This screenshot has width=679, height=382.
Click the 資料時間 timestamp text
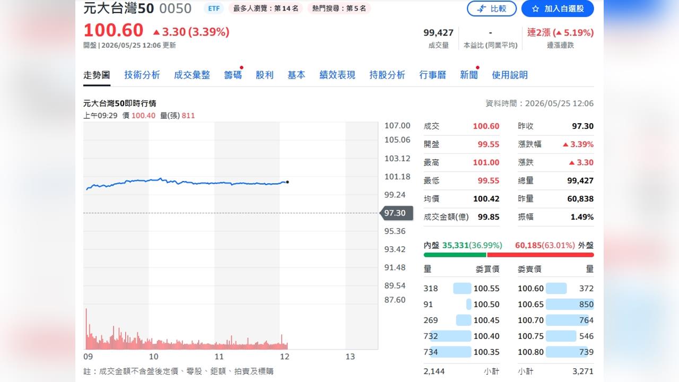tap(539, 103)
